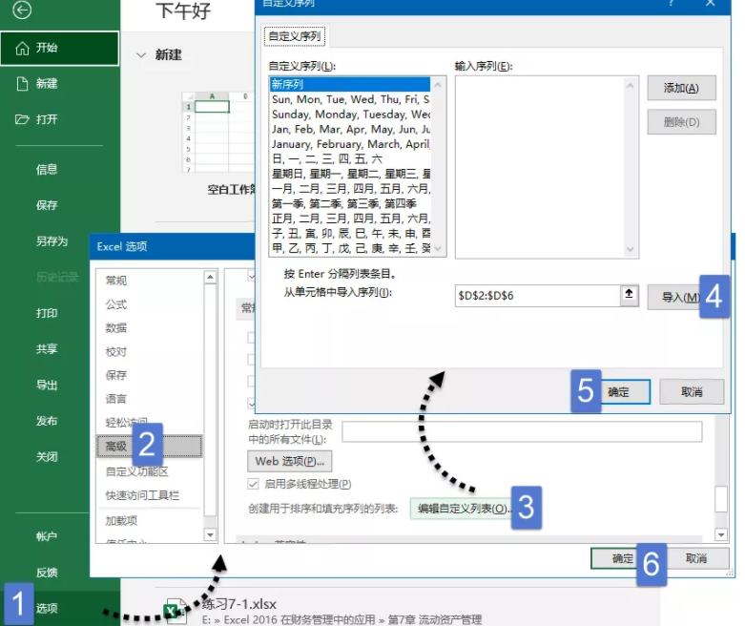745x626 pixels.
Task: Select 高级 in Excel Options categories
Action: coord(150,447)
